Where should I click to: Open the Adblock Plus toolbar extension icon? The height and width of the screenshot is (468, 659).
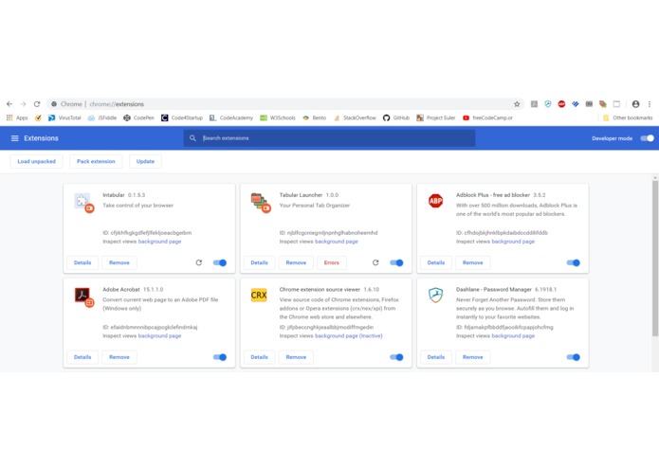point(561,104)
